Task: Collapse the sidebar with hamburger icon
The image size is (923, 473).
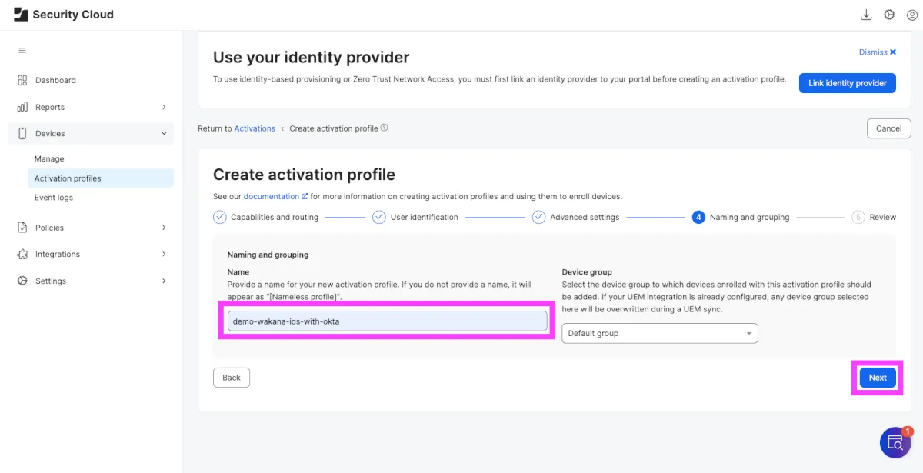Action: point(22,51)
